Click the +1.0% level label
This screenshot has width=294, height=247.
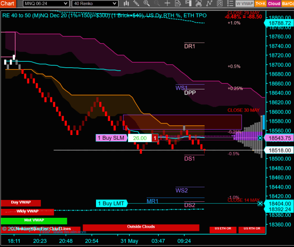point(234,23)
